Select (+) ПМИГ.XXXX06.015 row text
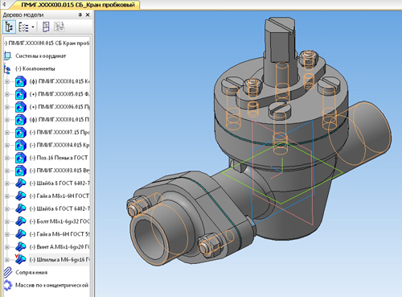Screen dimensions: 402x297 coord(59,107)
